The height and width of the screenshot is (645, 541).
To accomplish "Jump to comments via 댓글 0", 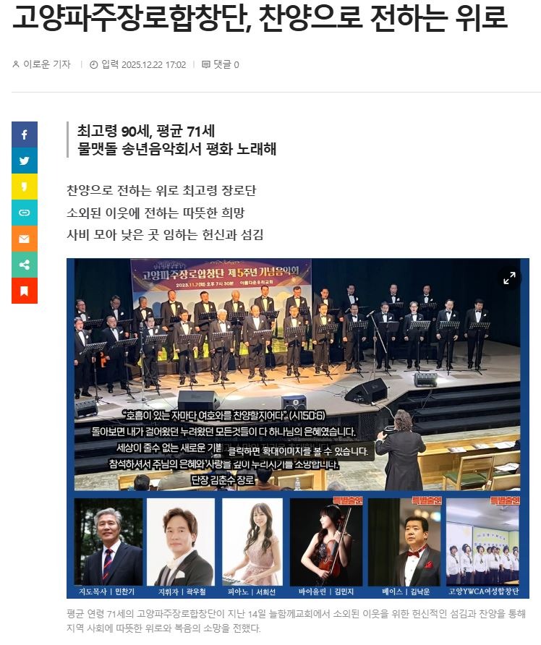I will click(x=226, y=64).
